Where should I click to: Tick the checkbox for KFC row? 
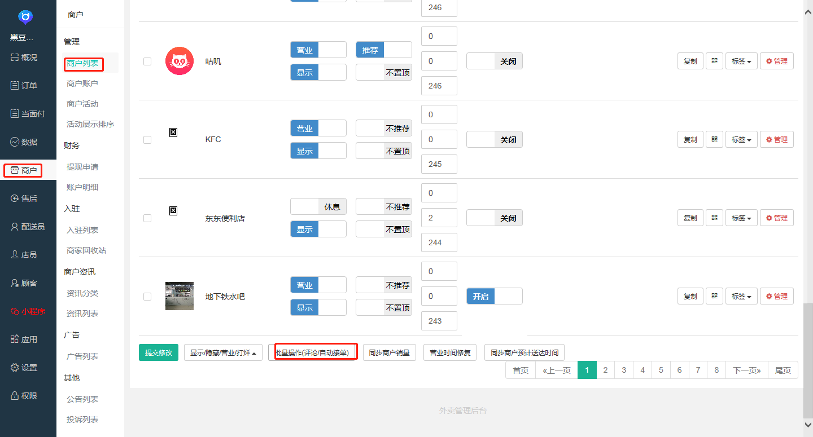147,140
